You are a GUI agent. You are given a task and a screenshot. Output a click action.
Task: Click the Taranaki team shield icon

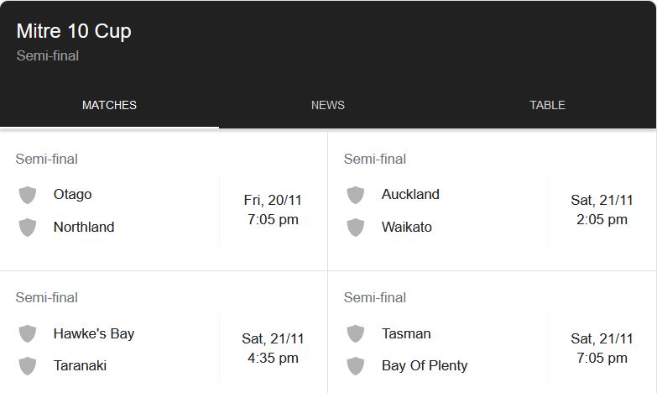[x=28, y=365]
